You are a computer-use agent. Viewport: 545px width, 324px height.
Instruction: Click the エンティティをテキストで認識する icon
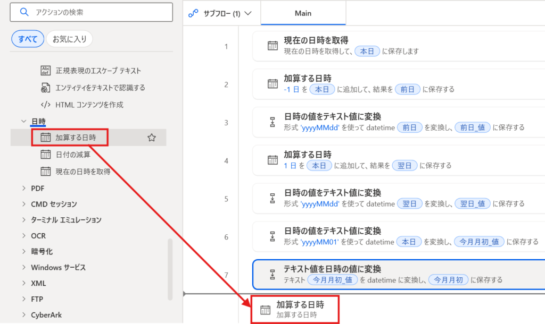(x=46, y=88)
